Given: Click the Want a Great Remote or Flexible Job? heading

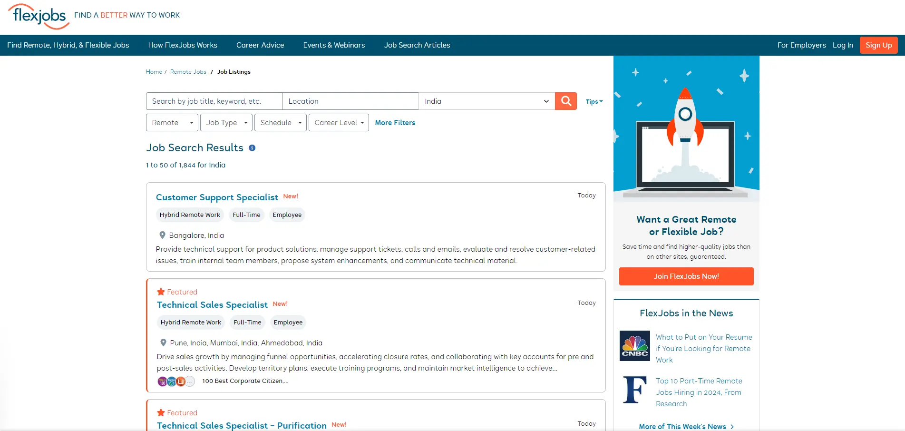Looking at the screenshot, I should pos(686,225).
